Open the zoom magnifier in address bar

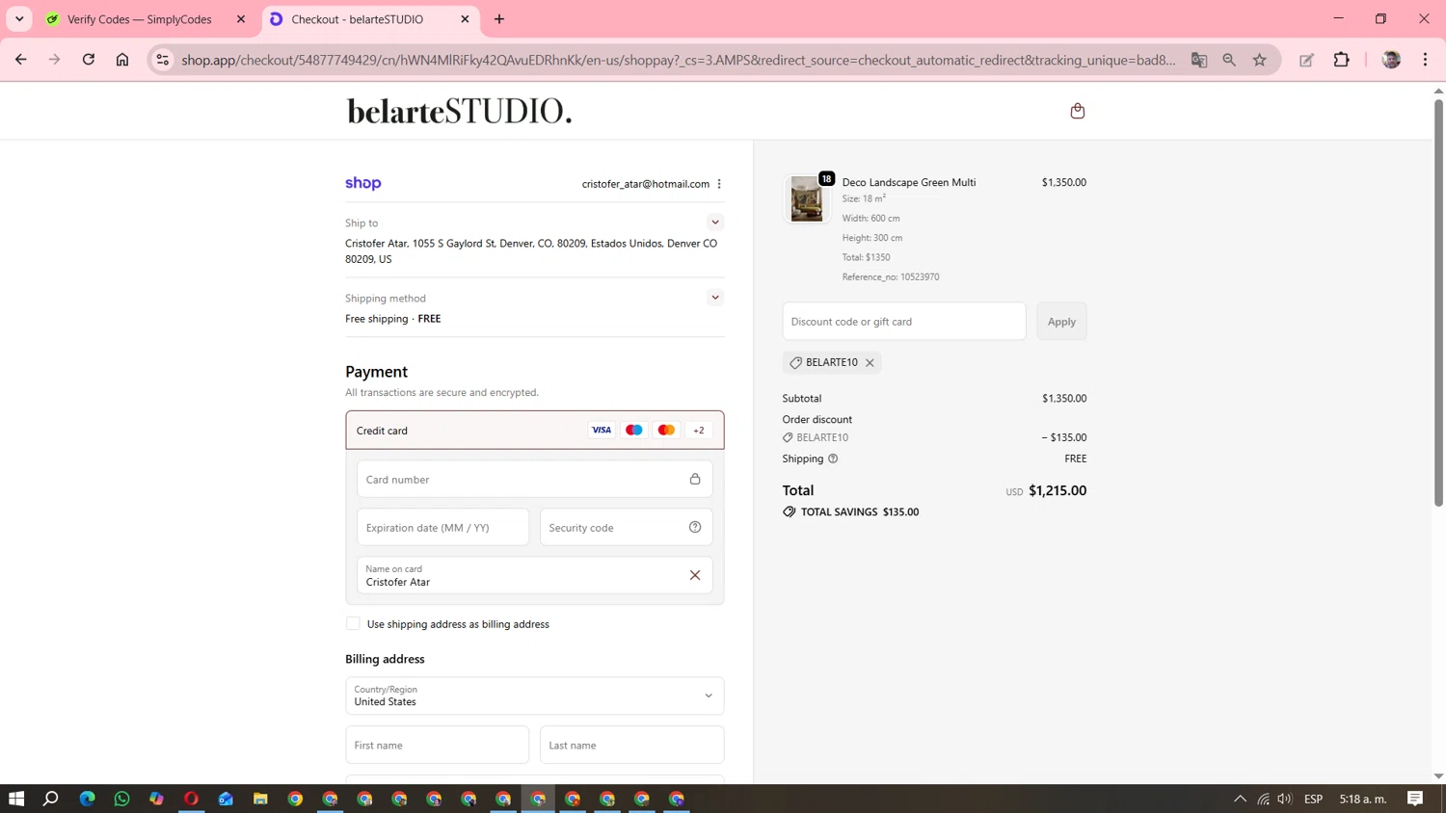[x=1229, y=60]
